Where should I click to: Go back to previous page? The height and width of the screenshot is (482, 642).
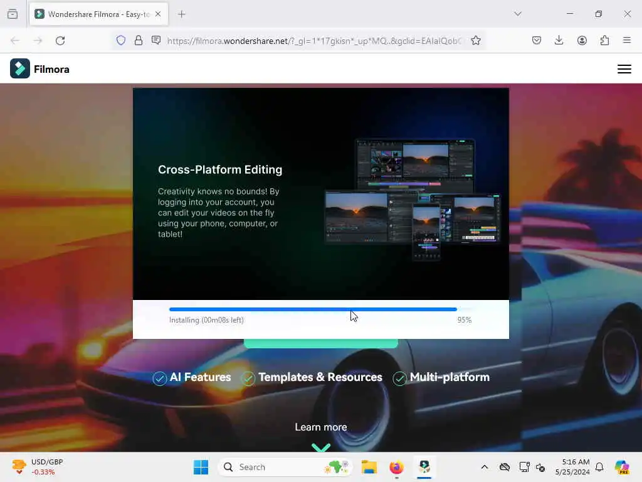[15, 41]
